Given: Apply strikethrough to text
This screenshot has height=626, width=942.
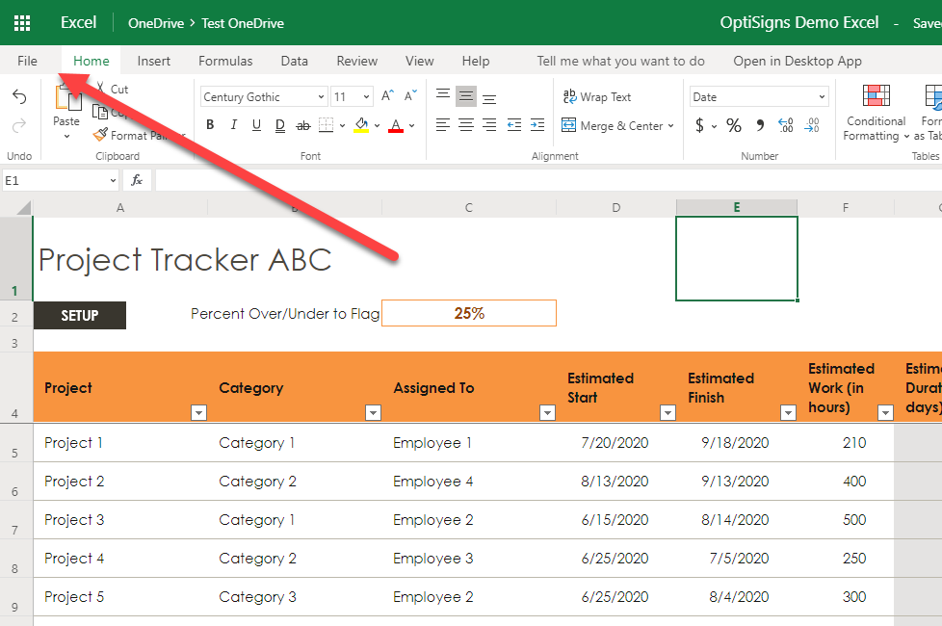Looking at the screenshot, I should click(x=303, y=125).
